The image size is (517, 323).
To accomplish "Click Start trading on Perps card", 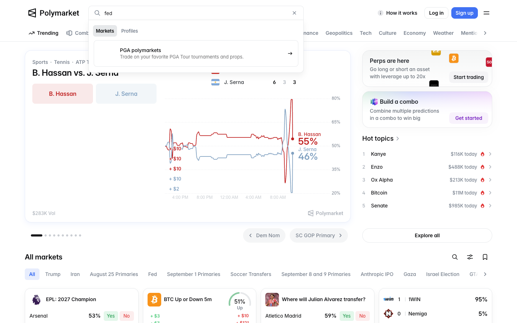I will [469, 77].
